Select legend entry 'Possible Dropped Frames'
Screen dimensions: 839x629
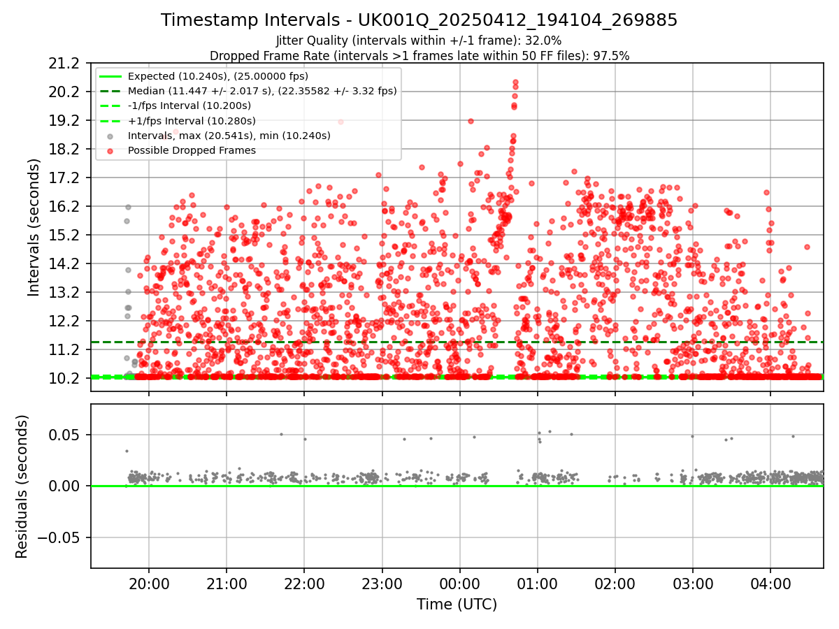click(x=192, y=150)
